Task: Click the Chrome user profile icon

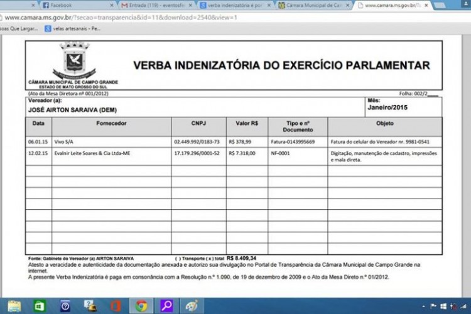Action: click(467, 4)
